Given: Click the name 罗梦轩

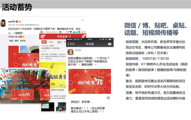Looking at the screenshot, I should (78, 50).
